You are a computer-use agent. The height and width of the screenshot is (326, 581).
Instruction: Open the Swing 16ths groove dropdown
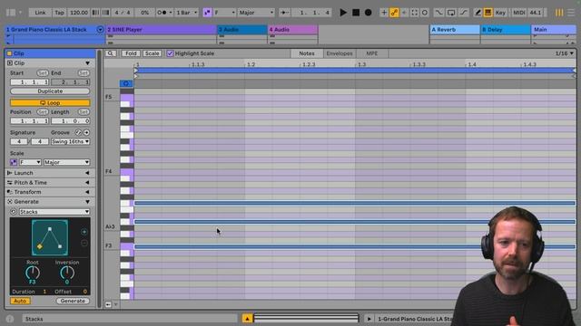point(70,141)
